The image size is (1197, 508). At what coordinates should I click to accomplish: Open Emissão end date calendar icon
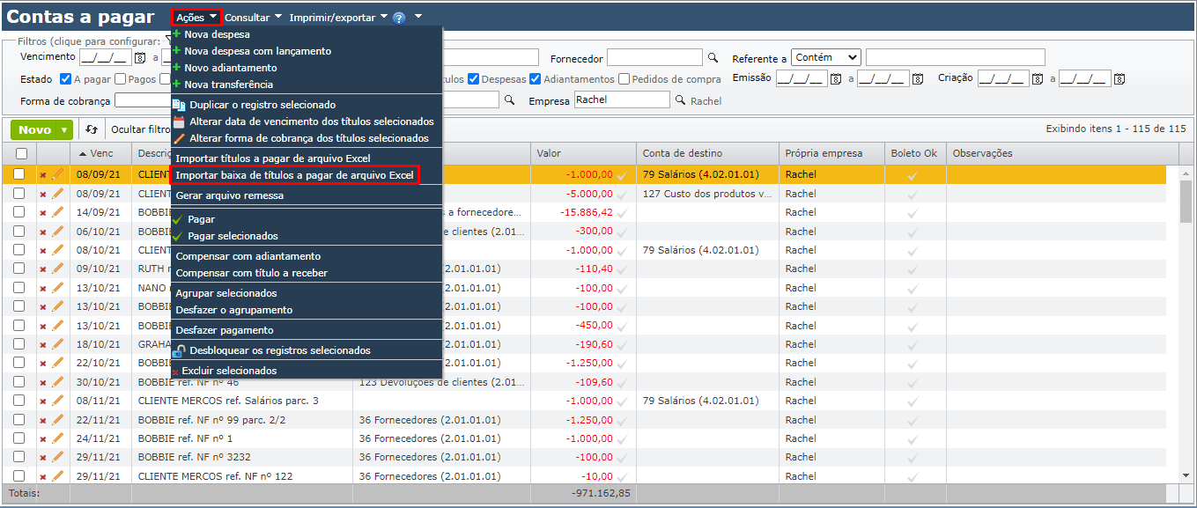click(917, 79)
